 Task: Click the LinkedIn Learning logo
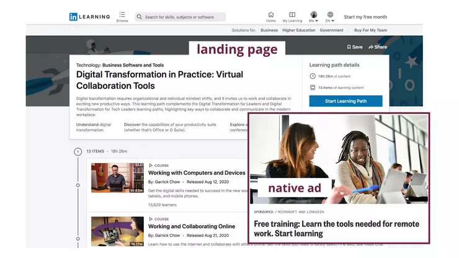(89, 17)
